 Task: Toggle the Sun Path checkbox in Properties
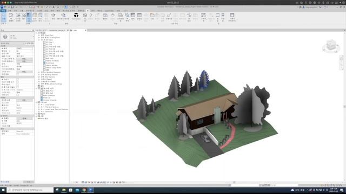pos(18,74)
